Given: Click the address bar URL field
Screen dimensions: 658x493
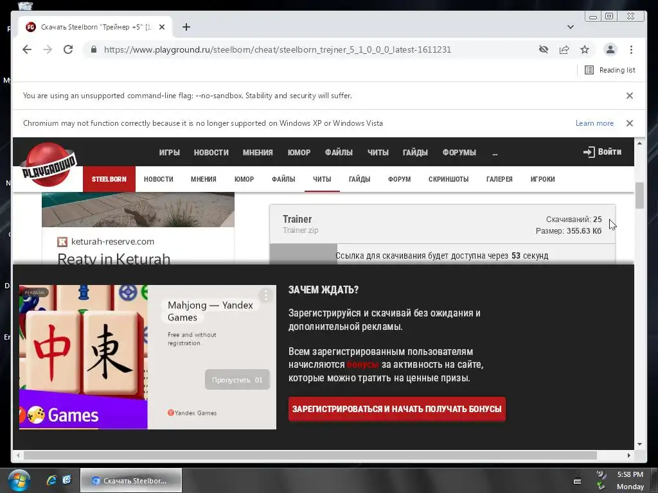Looking at the screenshot, I should coord(277,49).
